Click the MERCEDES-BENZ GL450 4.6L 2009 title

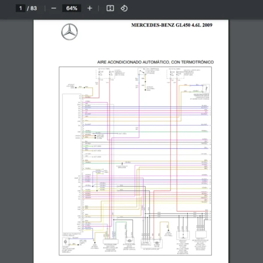click(172, 25)
